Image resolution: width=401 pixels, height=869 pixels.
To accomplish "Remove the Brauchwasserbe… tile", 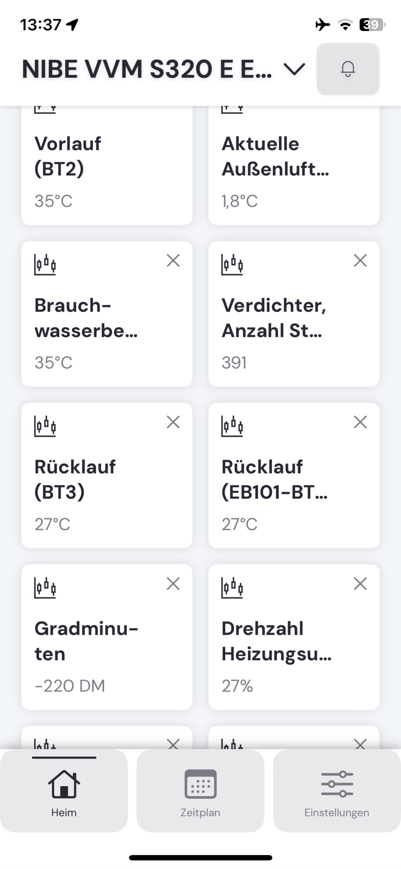I will coord(173,260).
